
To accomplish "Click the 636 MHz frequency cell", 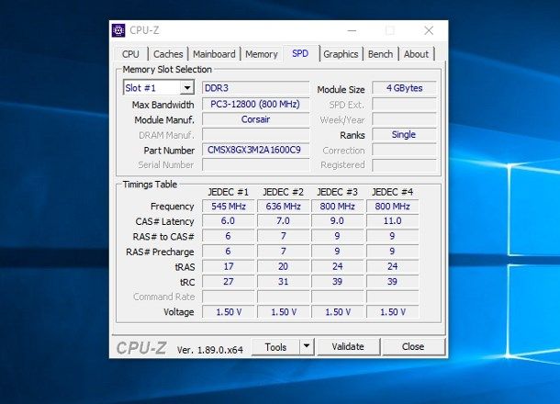I will pos(284,206).
